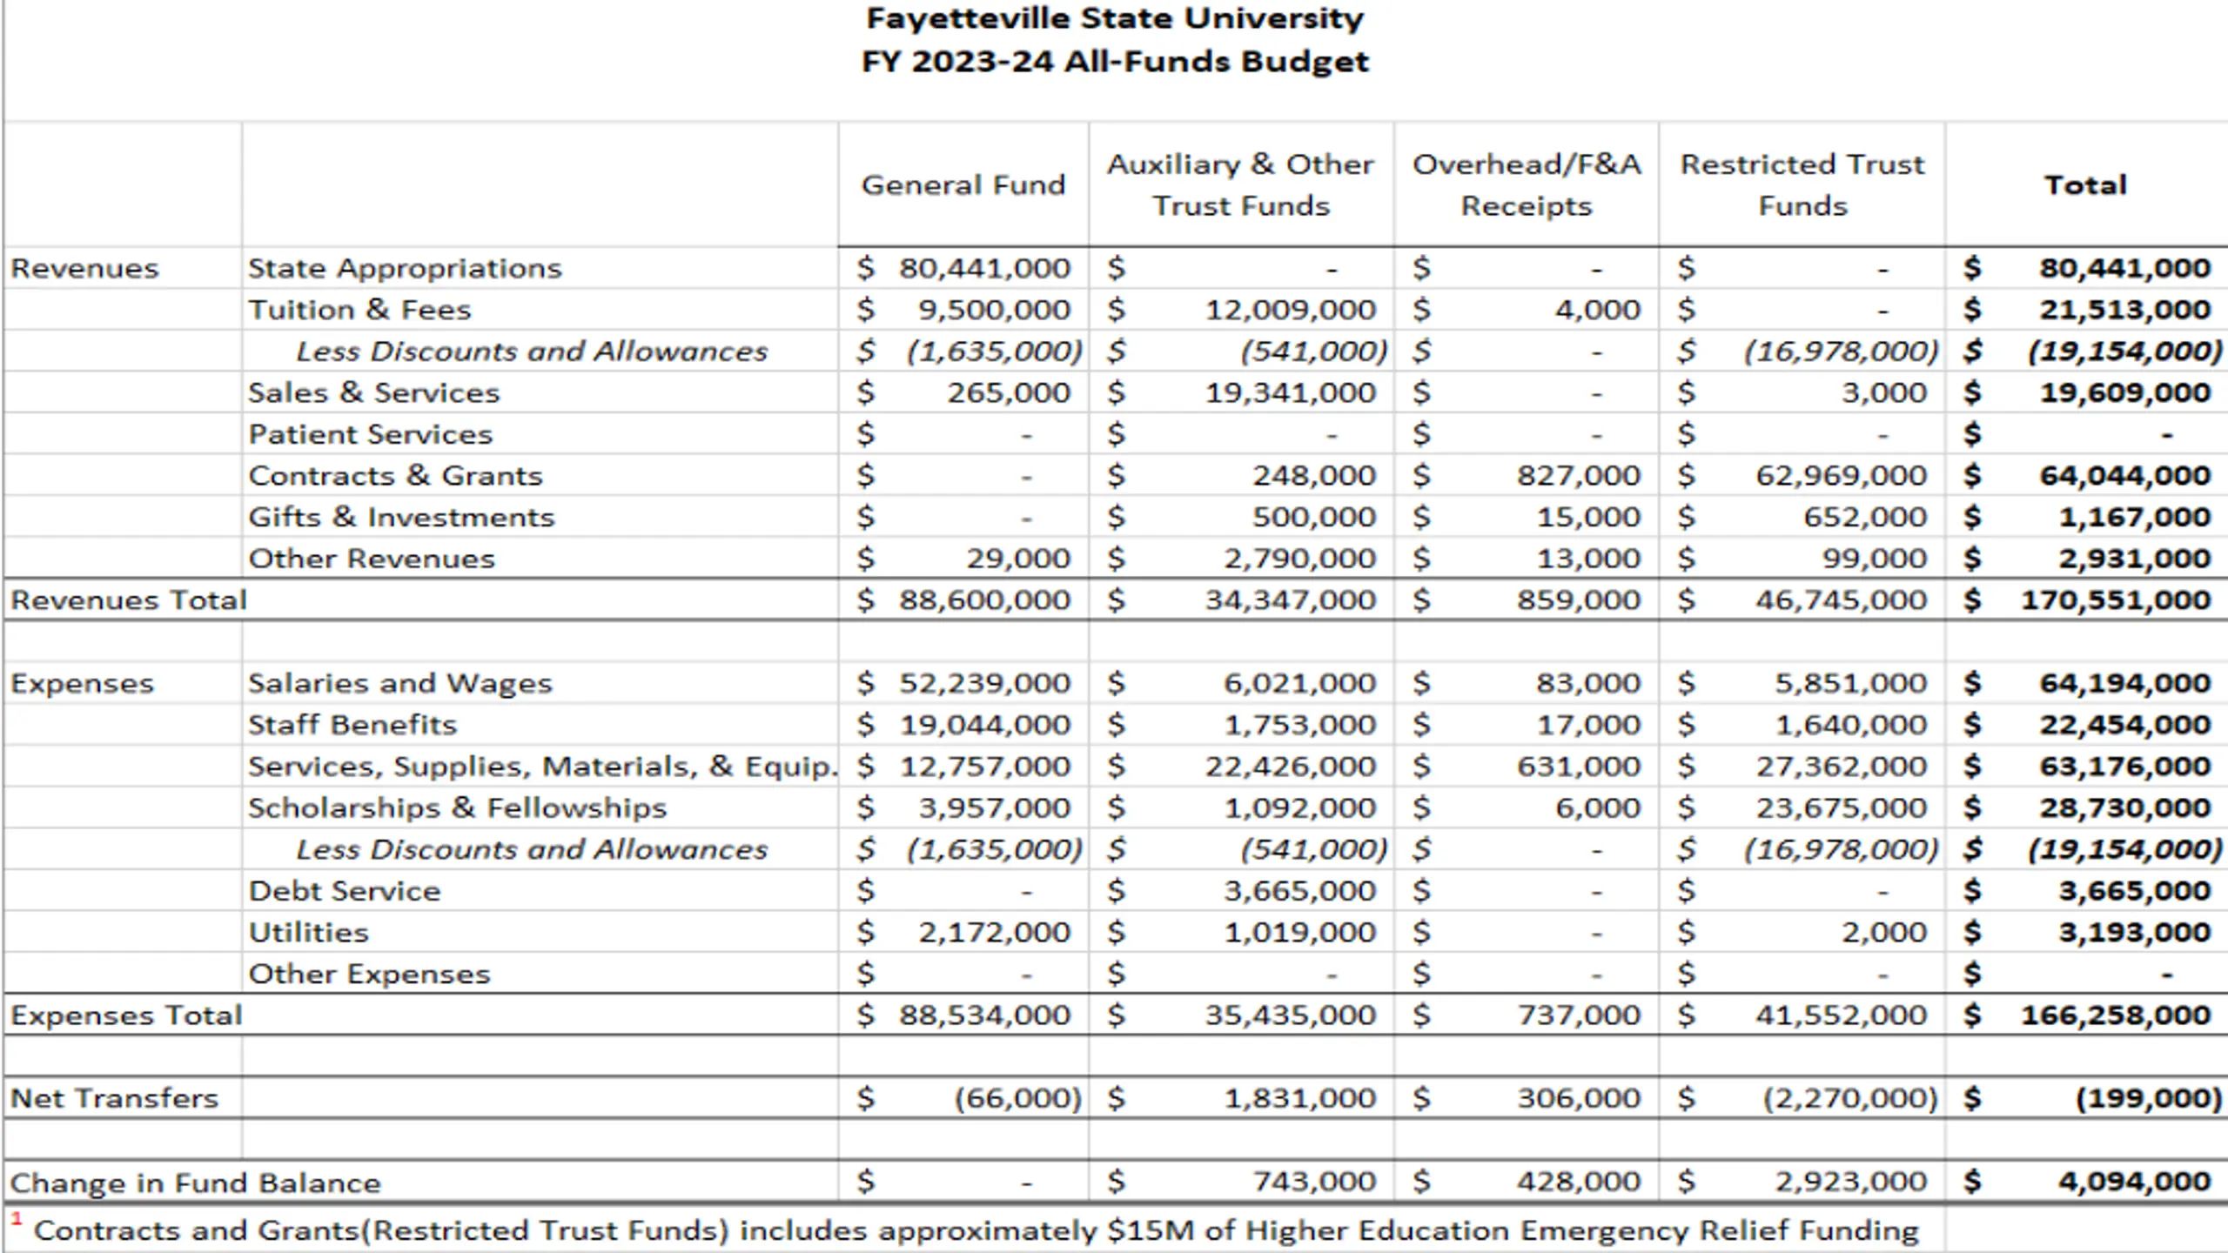This screenshot has width=2228, height=1253.
Task: Select Restricted fund balance change 2,923,000
Action: click(x=1851, y=1183)
